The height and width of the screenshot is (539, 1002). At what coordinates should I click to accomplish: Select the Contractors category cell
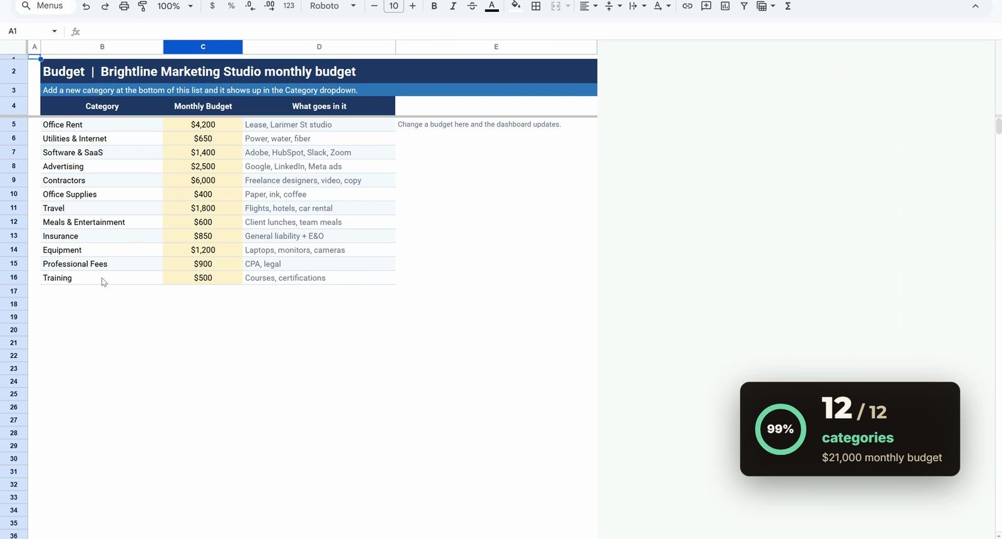pos(102,181)
